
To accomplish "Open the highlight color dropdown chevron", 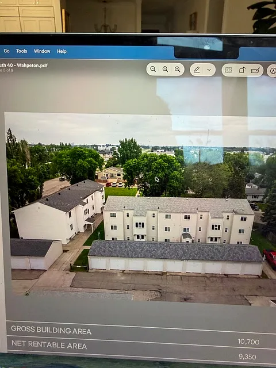I will click(x=209, y=70).
